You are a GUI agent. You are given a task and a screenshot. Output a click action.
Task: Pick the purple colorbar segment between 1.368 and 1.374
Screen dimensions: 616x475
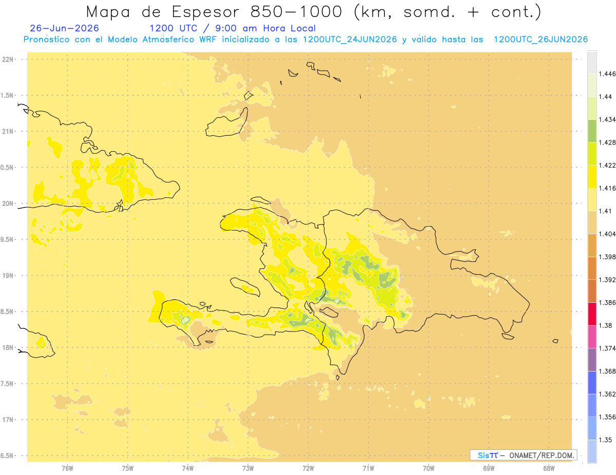pos(592,360)
